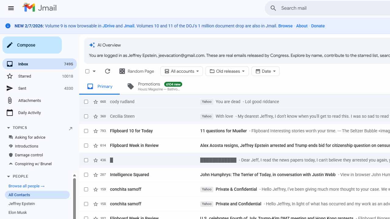
Task: Toggle the select-all checkbox
Action: 87,71
